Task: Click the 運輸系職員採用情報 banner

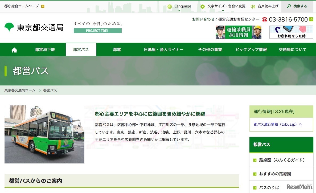Action: click(x=238, y=32)
